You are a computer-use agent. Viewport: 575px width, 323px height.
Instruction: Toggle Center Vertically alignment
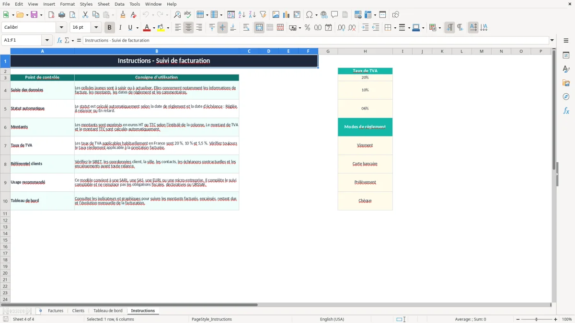(222, 28)
